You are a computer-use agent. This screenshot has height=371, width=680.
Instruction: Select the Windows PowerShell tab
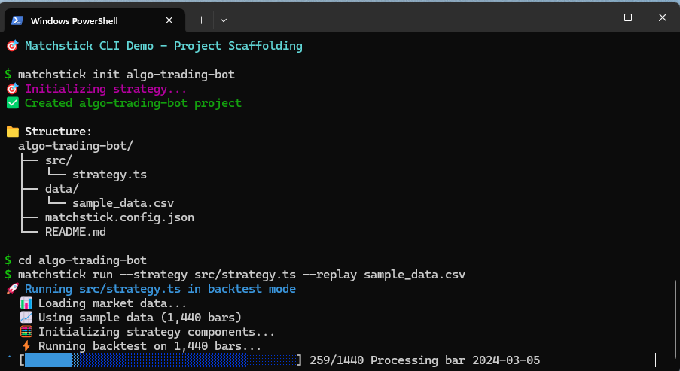[95, 20]
